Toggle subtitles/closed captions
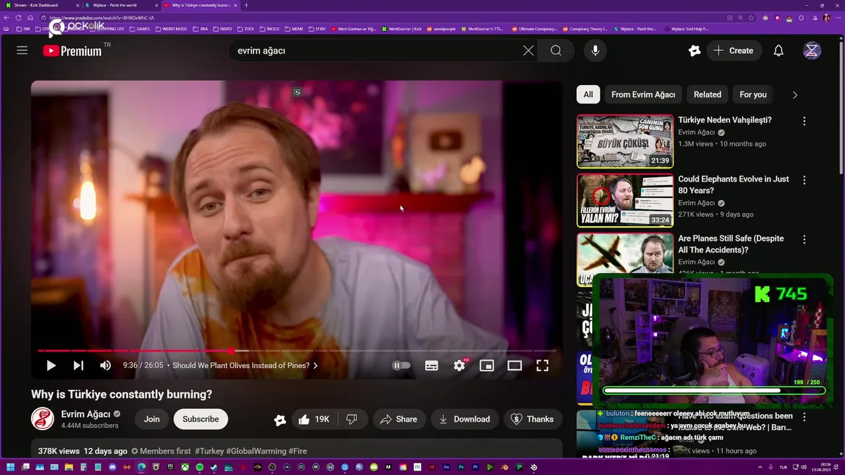Viewport: 845px width, 475px height. click(432, 365)
